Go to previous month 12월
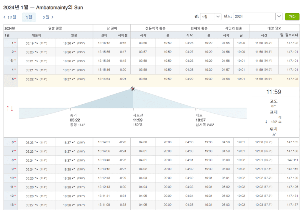 (x=10, y=17)
